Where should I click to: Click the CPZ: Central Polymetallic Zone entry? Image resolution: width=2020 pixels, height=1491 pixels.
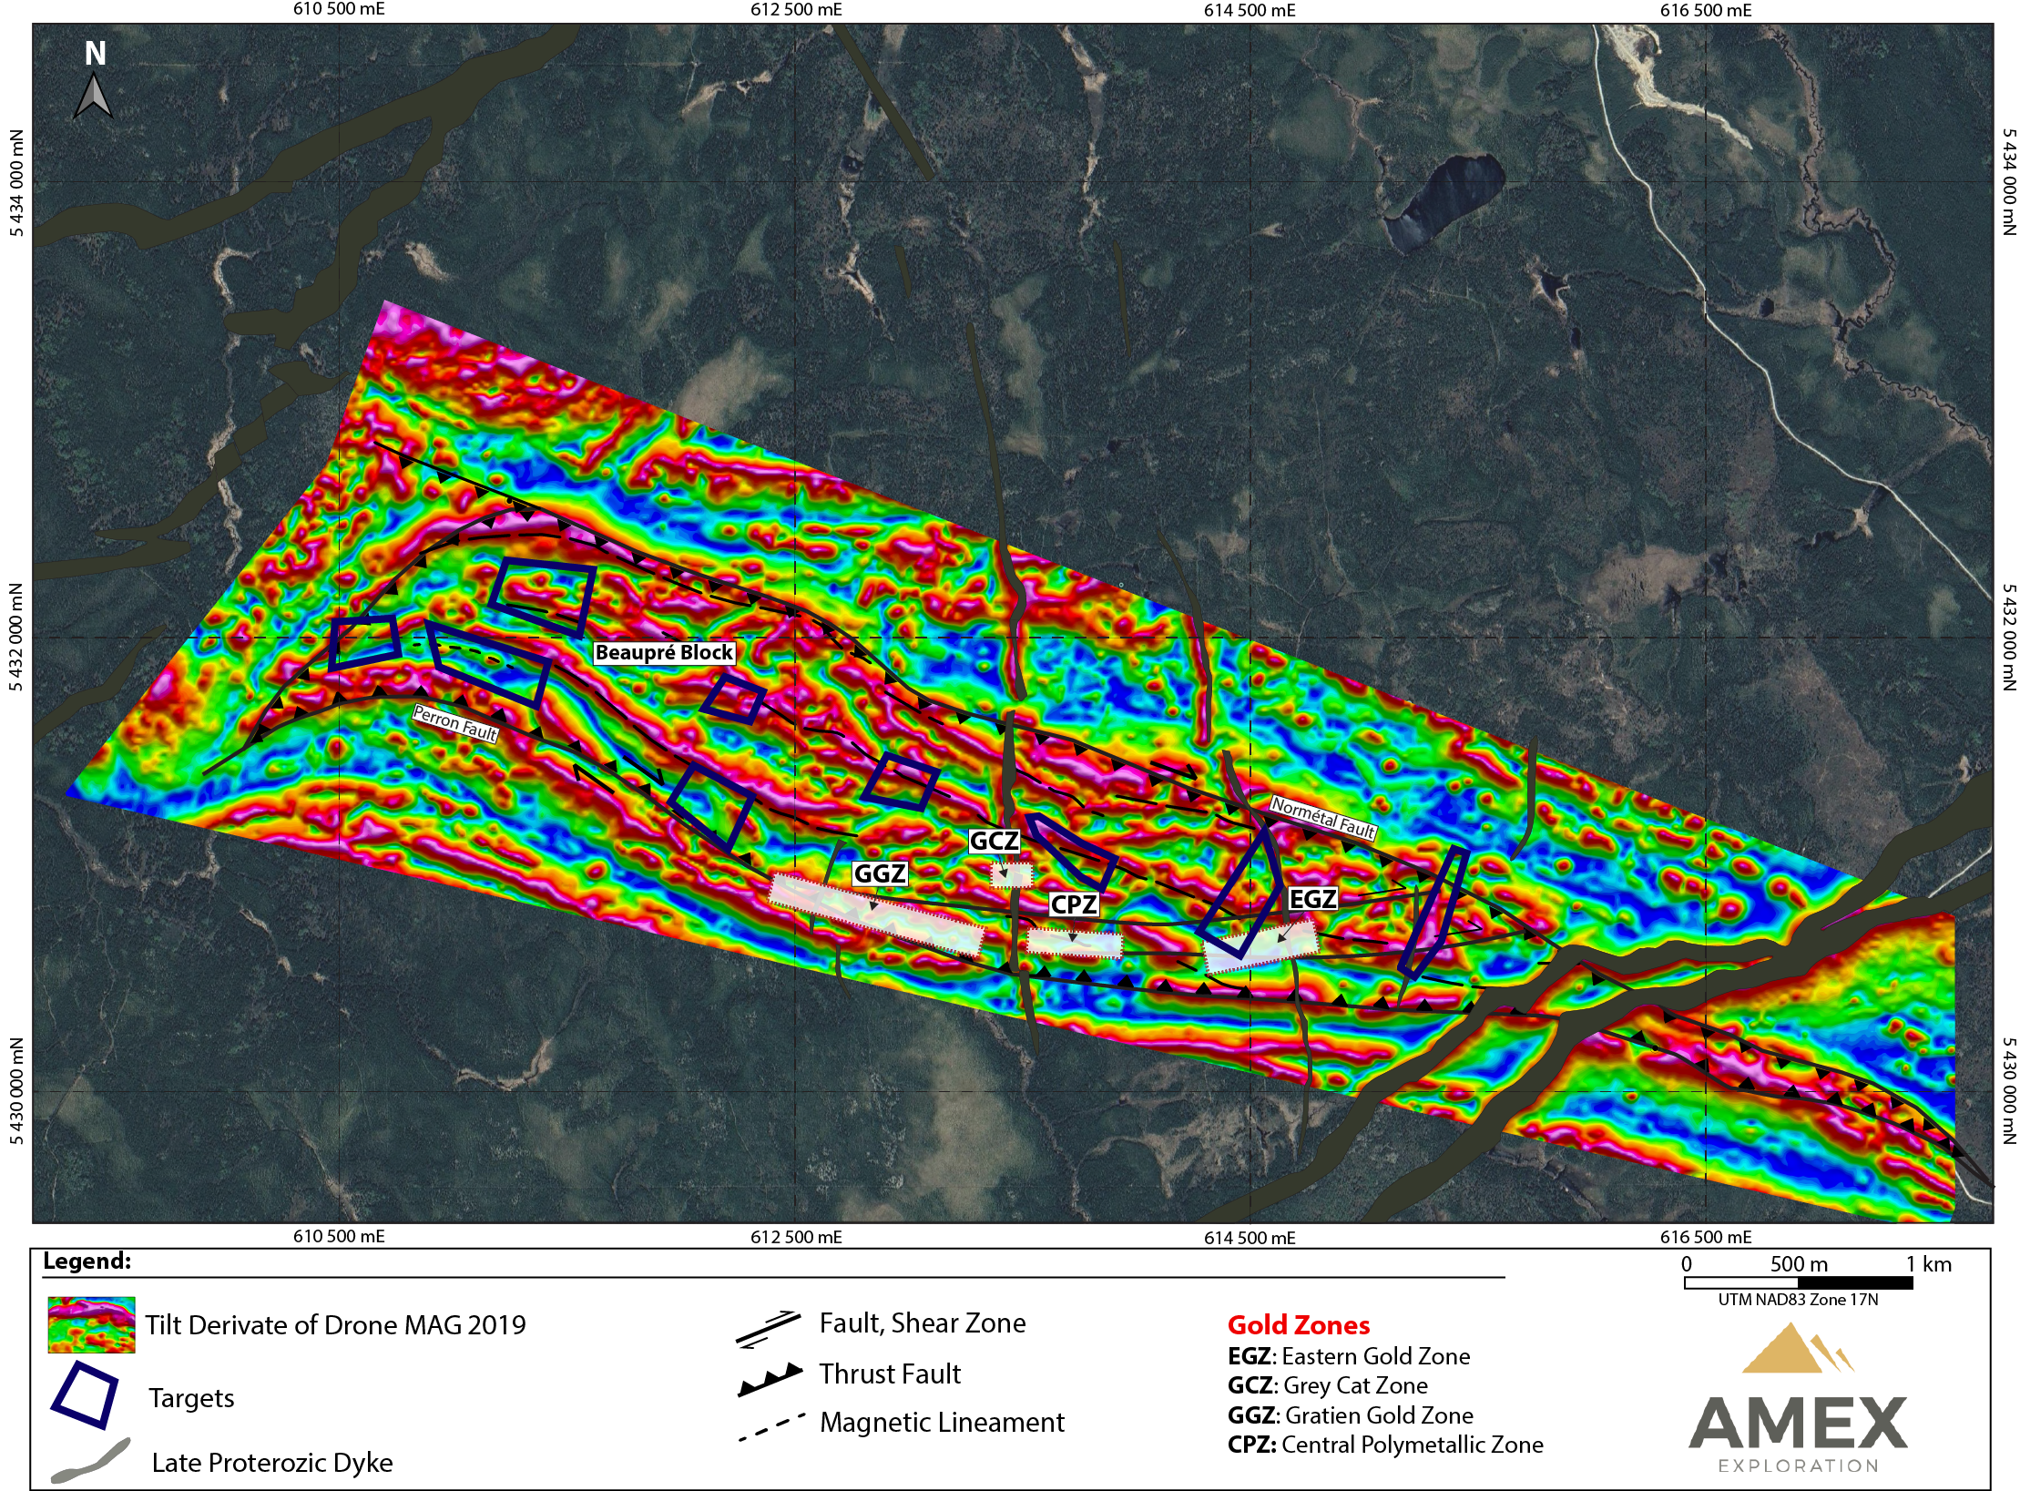[x=1385, y=1445]
